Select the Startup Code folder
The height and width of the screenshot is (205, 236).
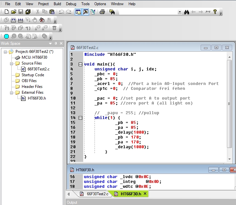(33, 75)
